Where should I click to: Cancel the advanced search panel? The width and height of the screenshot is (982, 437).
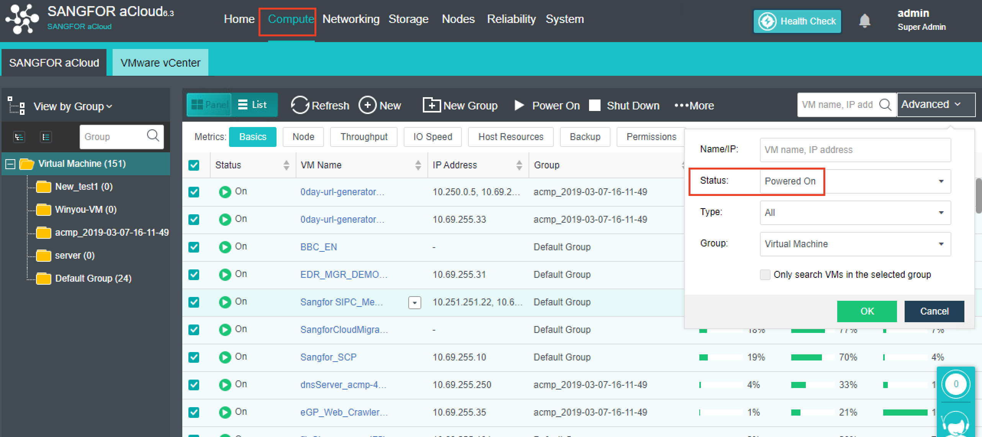tap(934, 311)
